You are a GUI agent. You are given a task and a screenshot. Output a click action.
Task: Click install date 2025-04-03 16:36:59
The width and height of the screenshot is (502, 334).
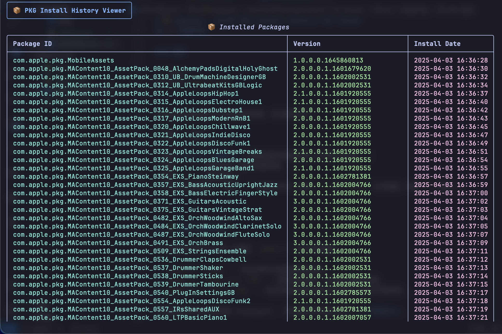[451, 185]
